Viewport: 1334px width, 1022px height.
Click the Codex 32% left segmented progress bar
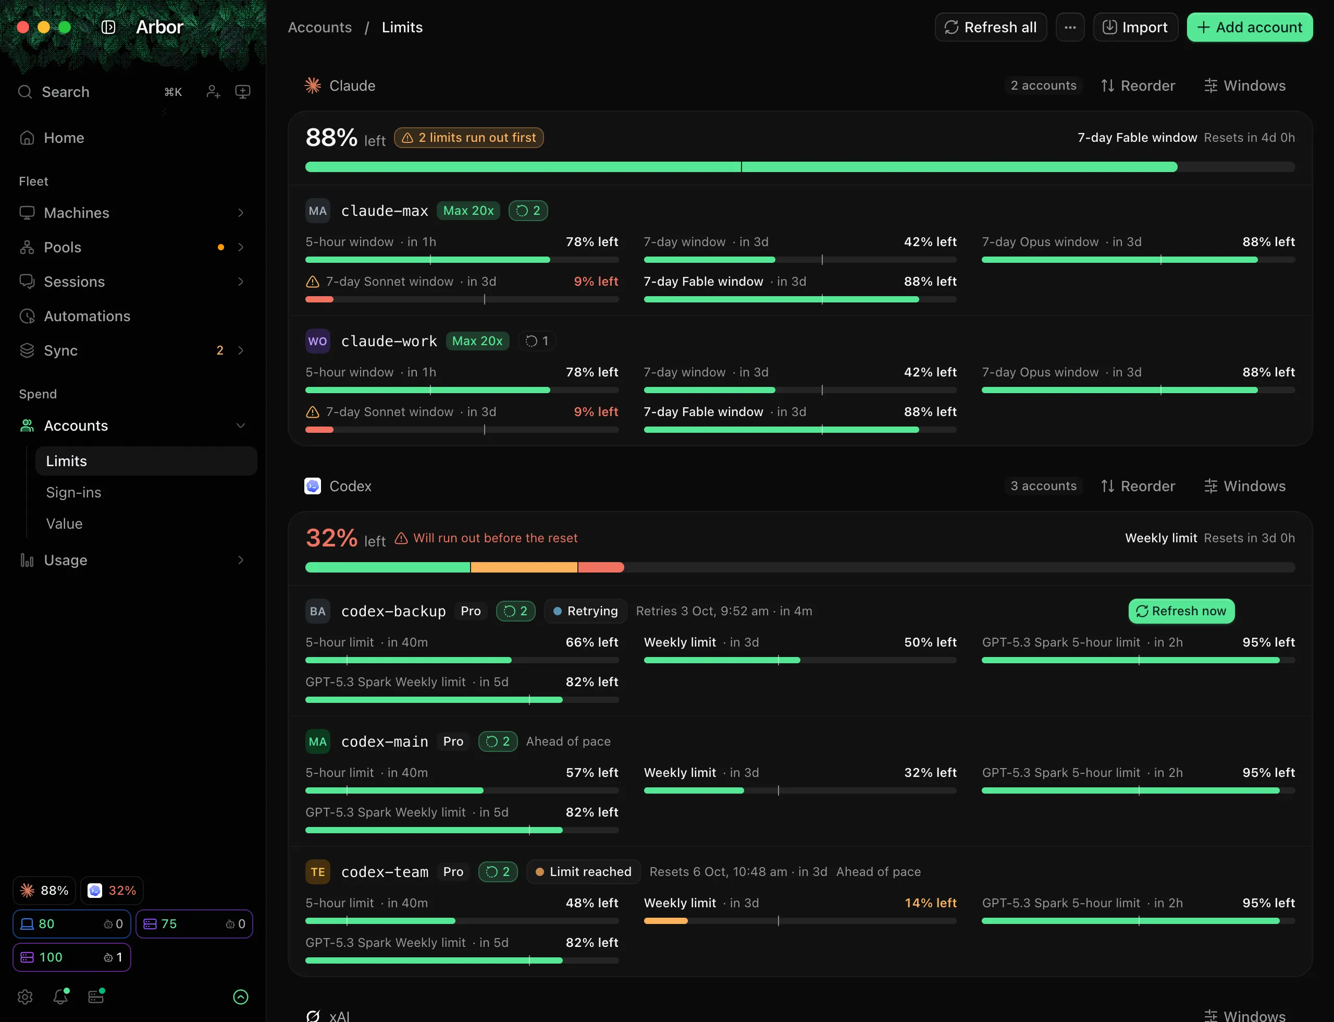[x=800, y=567]
